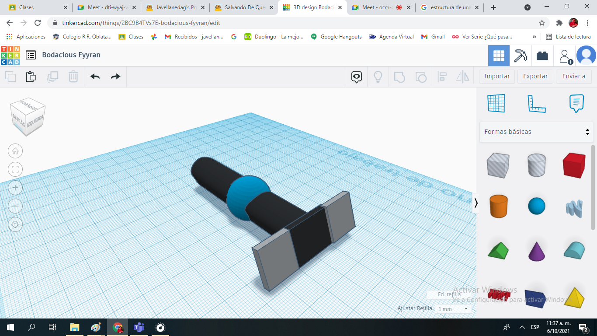Image resolution: width=597 pixels, height=336 pixels.
Task: Open the Gmail bookmark
Action: tap(433, 37)
